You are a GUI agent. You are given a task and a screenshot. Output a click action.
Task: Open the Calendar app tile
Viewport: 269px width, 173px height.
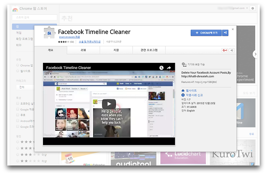click(x=84, y=158)
